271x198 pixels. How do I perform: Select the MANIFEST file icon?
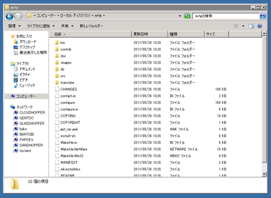(57, 162)
